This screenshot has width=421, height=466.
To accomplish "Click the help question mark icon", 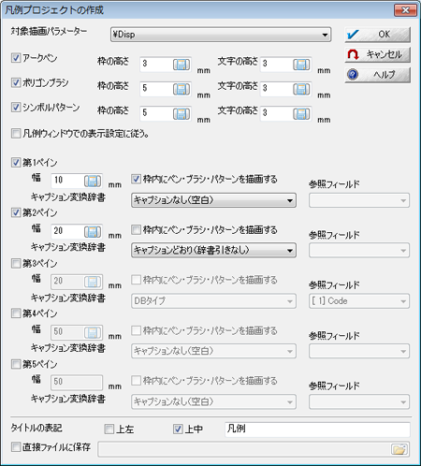I will [x=353, y=75].
